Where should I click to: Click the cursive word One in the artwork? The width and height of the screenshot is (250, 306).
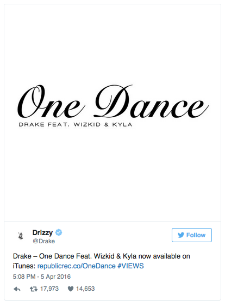coord(51,101)
